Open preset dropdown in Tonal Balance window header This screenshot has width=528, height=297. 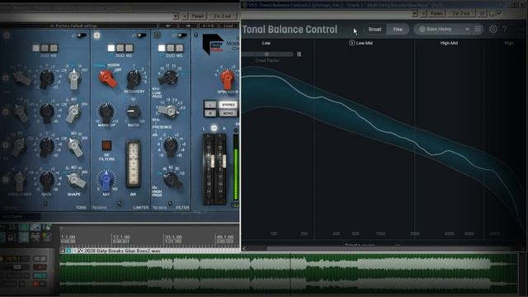[414, 13]
